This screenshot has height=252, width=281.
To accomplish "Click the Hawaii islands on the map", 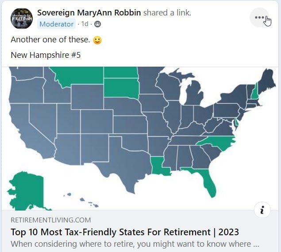I will coord(81,200).
